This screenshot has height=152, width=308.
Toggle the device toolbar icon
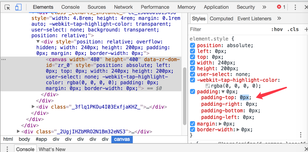(x=18, y=7)
